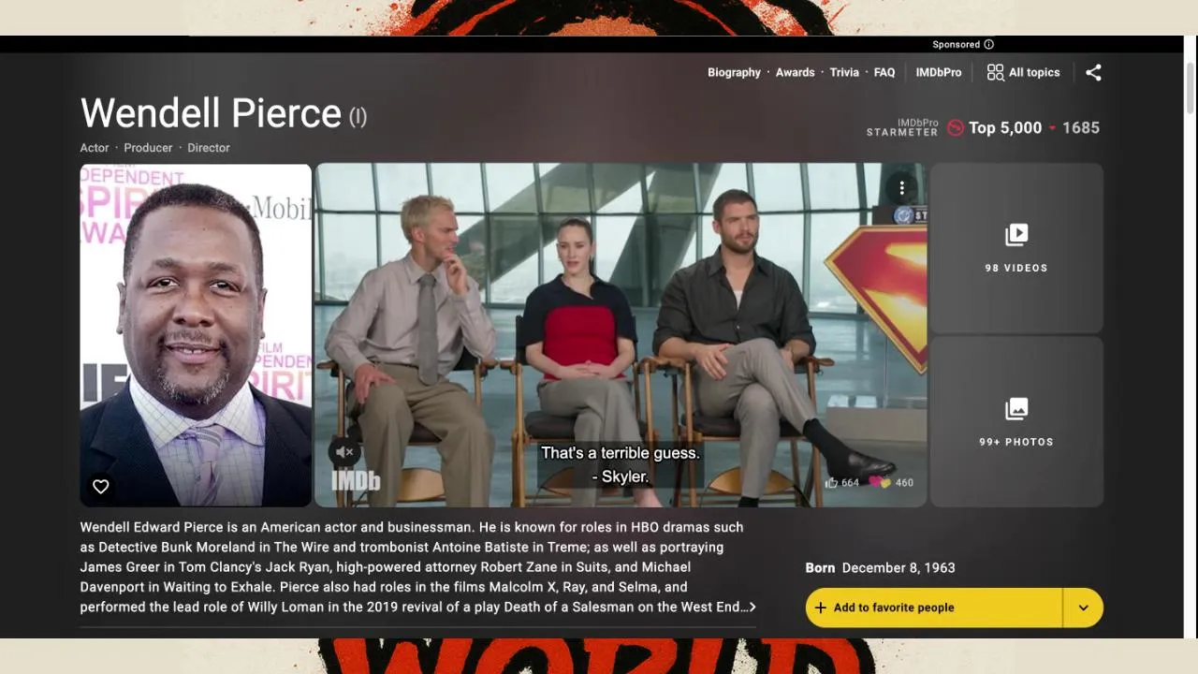Click the STARmeter rank change 1685
Viewport: 1198px width, 674px height.
1080,128
